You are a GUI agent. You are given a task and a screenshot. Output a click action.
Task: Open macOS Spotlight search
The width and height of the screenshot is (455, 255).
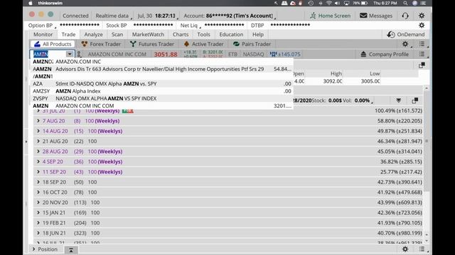point(405,3)
